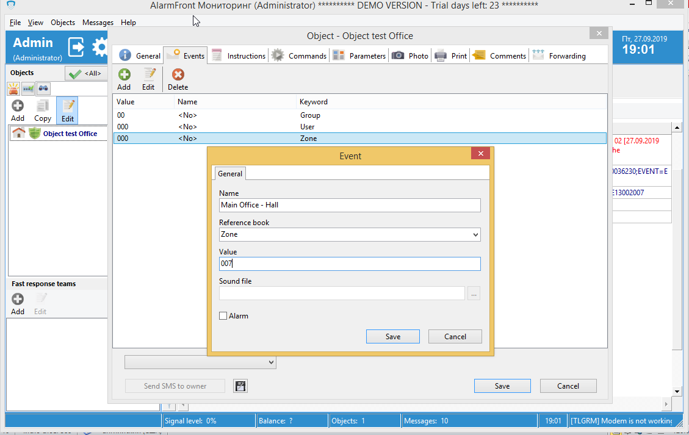Save the Object window changes
This screenshot has width=689, height=435.
click(x=502, y=386)
